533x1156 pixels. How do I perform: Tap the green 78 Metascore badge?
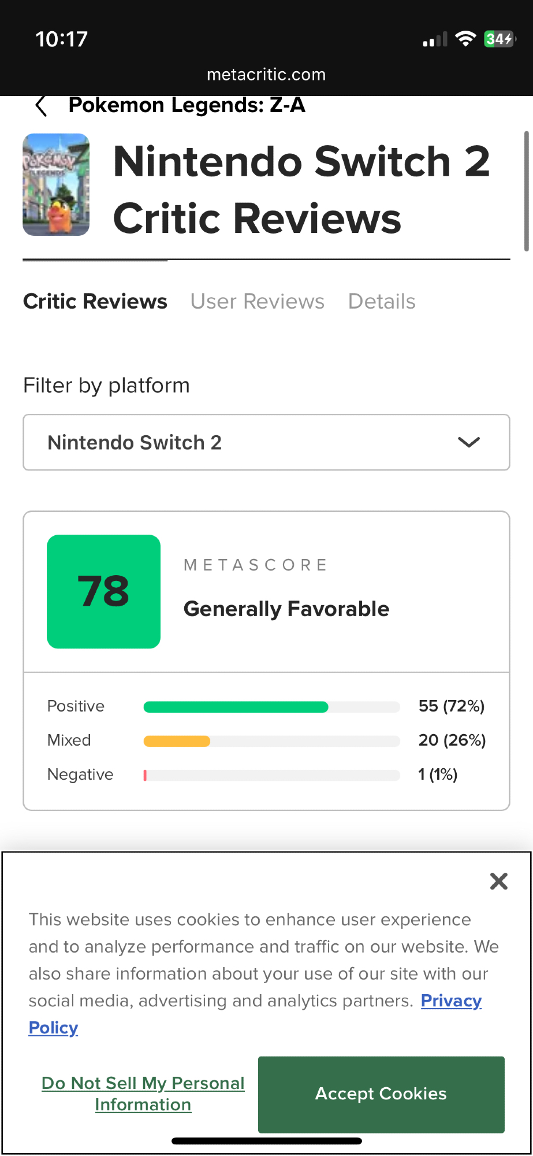click(x=103, y=591)
